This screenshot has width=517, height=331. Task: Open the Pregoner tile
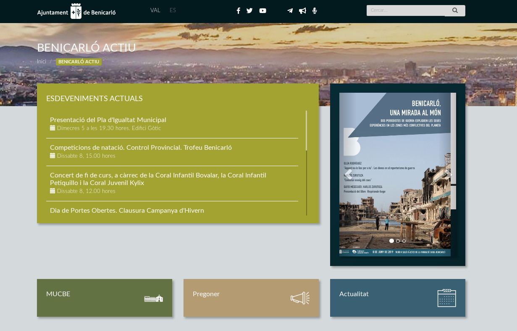point(251,298)
